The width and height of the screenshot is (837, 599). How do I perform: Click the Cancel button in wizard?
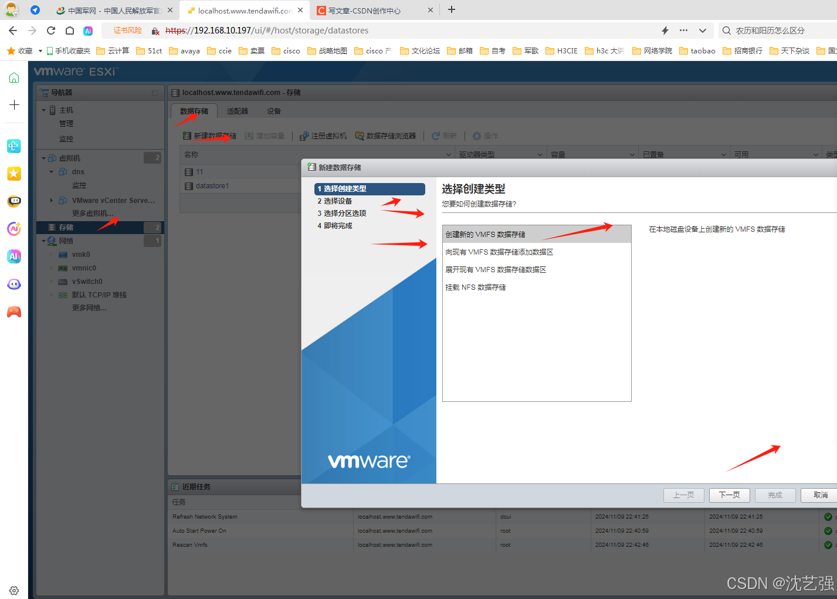coord(820,495)
